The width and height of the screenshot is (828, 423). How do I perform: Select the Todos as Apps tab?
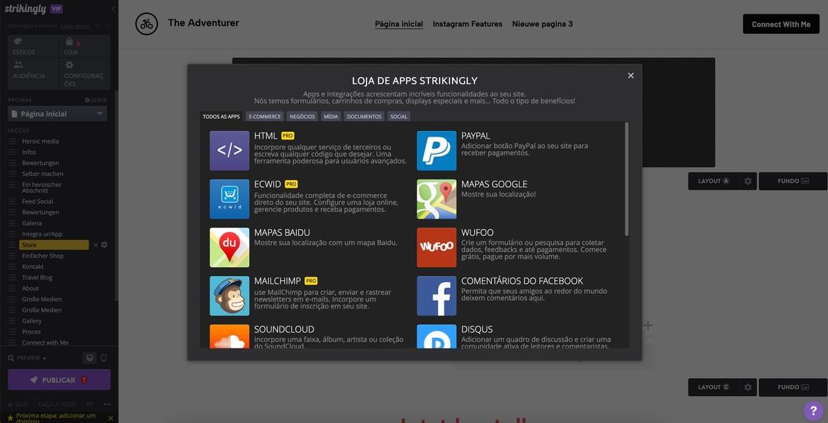click(x=221, y=117)
